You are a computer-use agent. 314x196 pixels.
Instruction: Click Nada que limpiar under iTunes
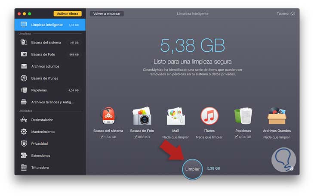(209, 137)
